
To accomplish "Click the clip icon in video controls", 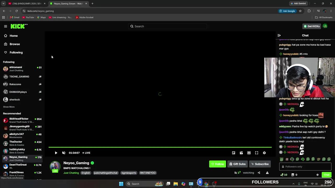I will pyautogui.click(x=241, y=153).
